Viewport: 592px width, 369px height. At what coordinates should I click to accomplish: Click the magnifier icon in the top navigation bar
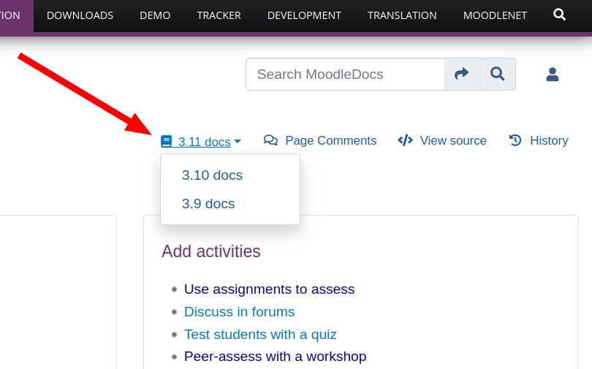[559, 15]
